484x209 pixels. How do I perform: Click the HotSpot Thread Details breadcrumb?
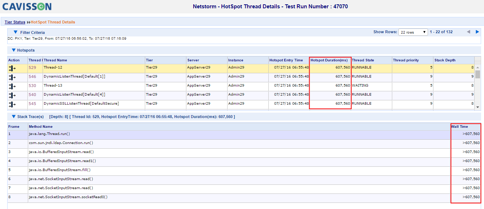pos(53,22)
